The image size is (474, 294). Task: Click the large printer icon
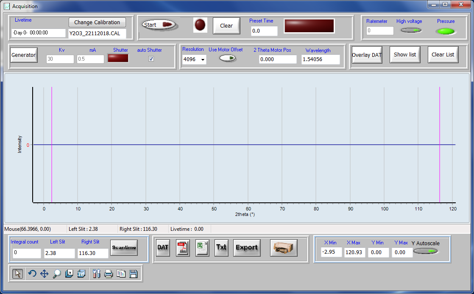pyautogui.click(x=284, y=247)
